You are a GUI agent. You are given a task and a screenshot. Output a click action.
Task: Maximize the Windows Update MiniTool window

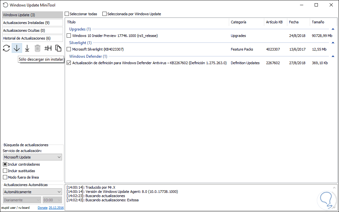tap(316, 5)
